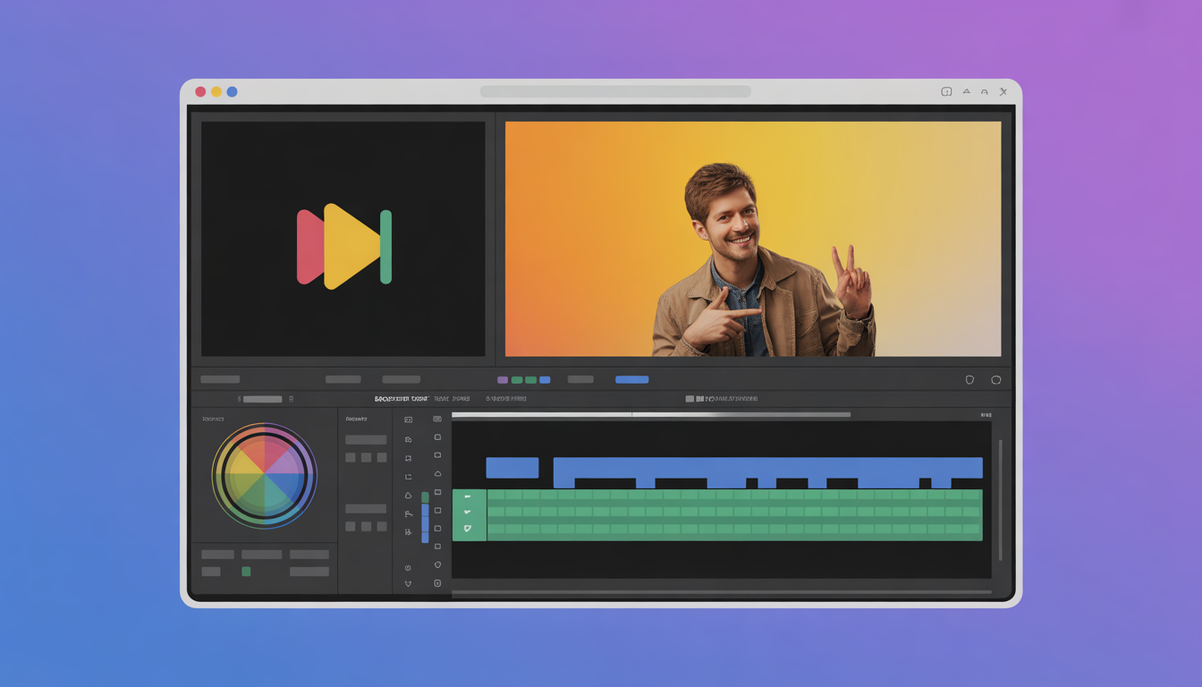Click the round icon at toolbar far right

click(995, 380)
